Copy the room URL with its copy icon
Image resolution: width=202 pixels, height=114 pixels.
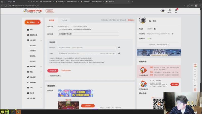172,34
